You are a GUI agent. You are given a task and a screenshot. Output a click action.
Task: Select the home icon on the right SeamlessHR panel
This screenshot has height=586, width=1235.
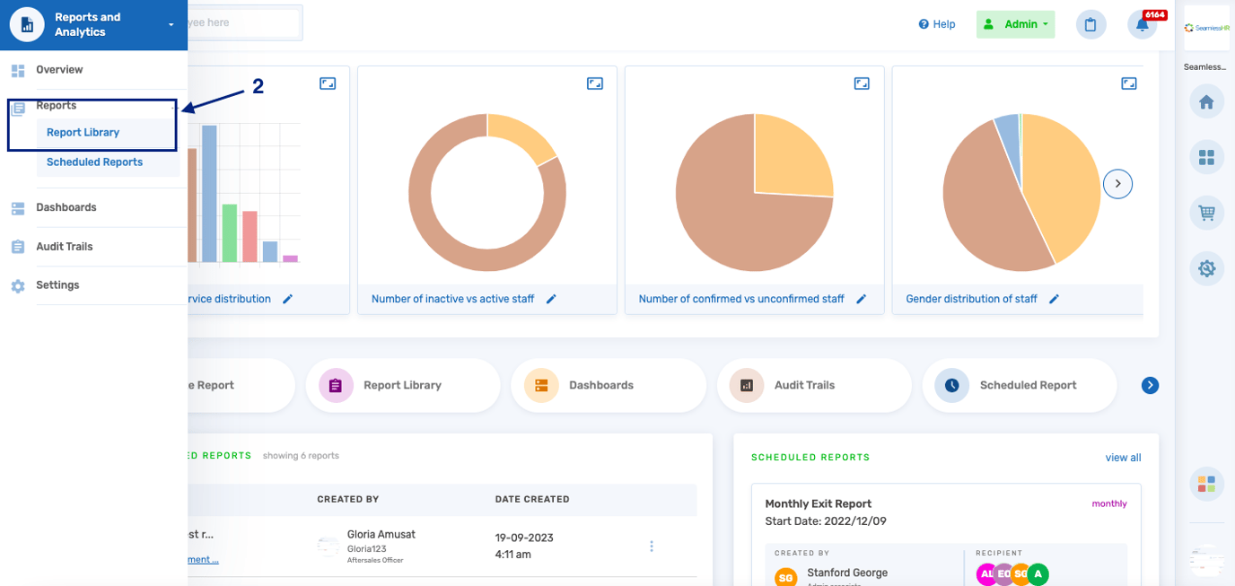point(1206,101)
